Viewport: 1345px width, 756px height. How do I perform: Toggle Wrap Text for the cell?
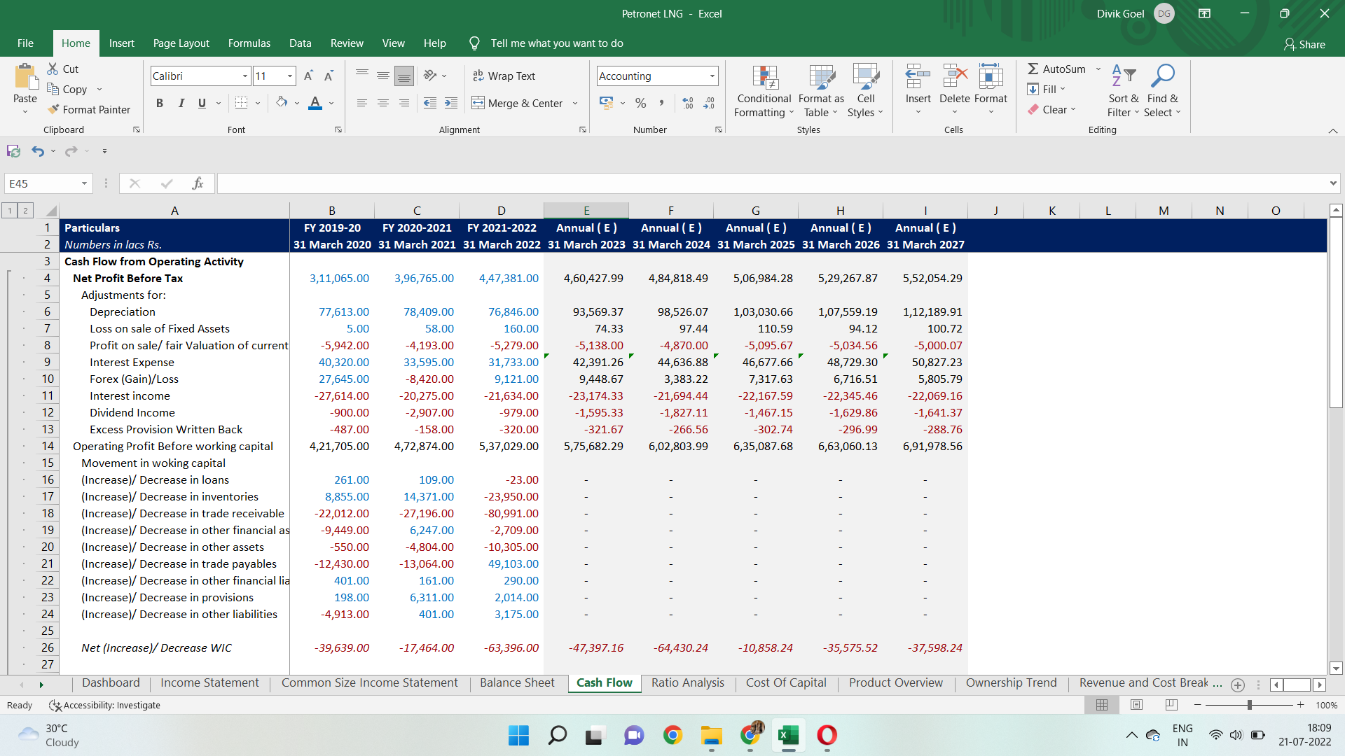point(504,76)
